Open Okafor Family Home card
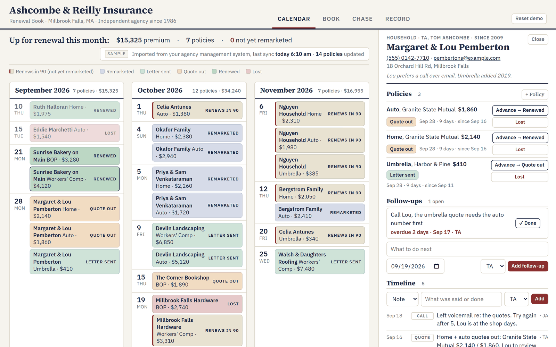The width and height of the screenshot is (556, 347). click(x=197, y=133)
